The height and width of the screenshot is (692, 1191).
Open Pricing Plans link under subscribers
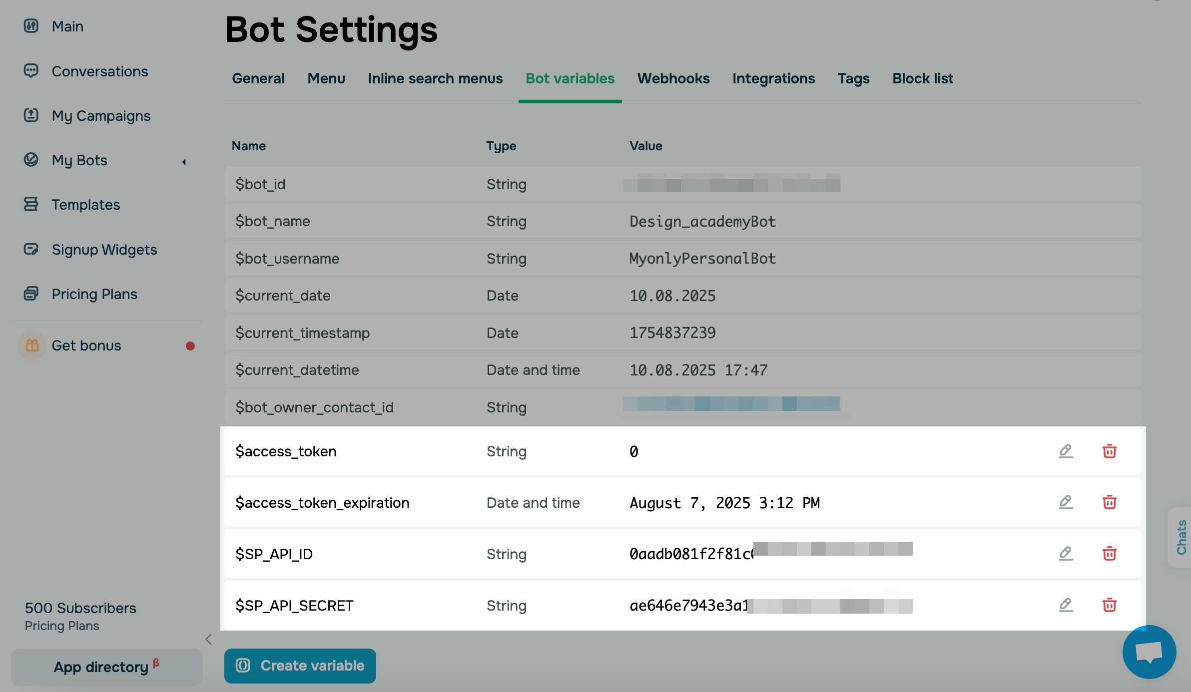pos(62,626)
